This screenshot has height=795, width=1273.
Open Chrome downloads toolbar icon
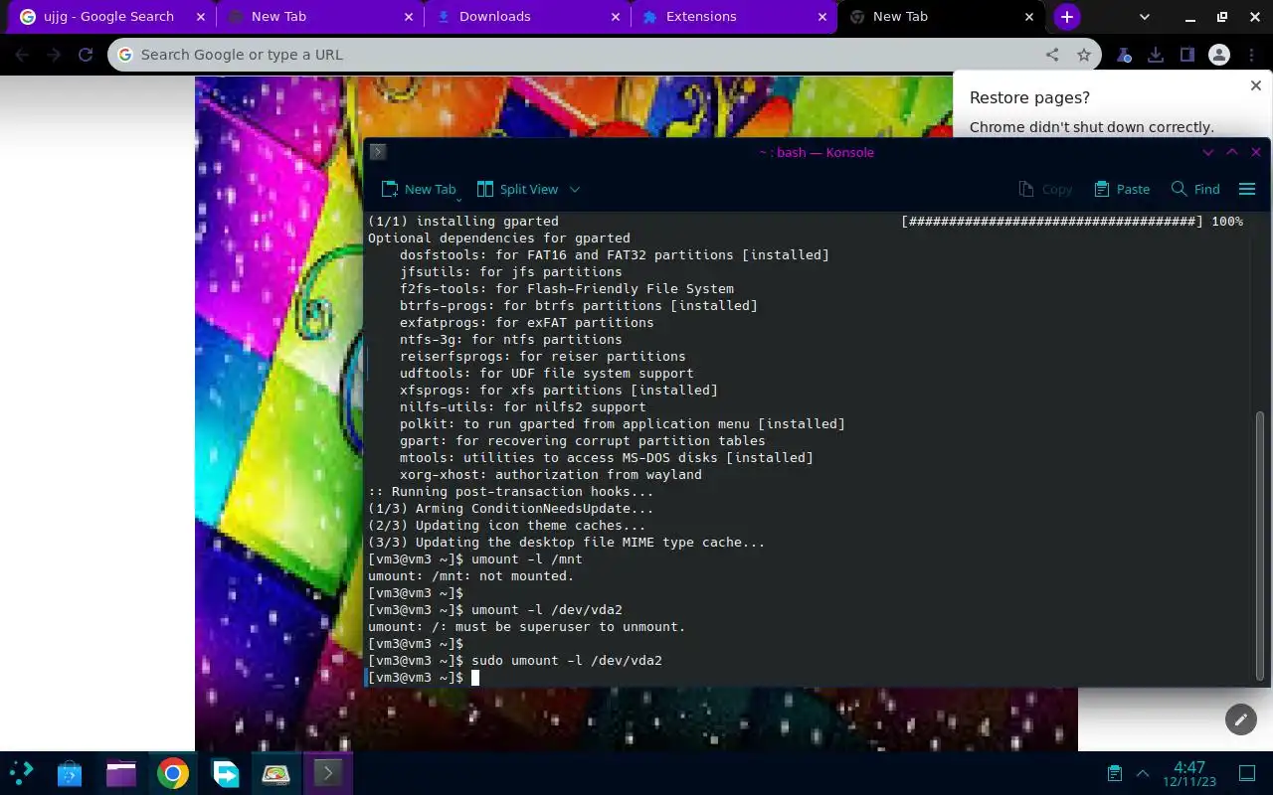tap(1156, 55)
